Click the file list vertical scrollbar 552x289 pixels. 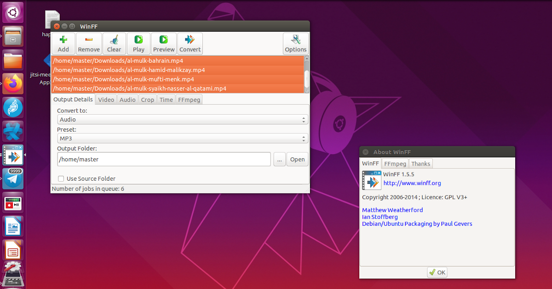(307, 74)
